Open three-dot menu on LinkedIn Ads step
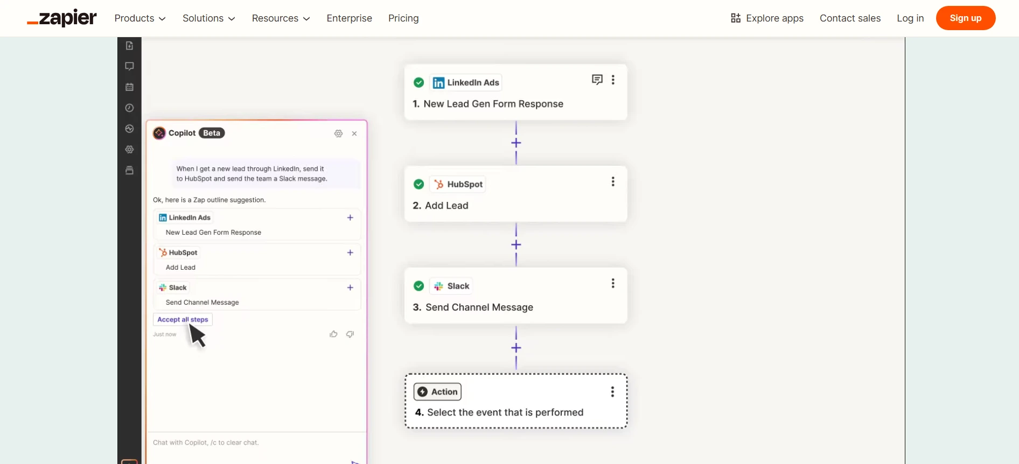The image size is (1019, 464). pos(613,80)
